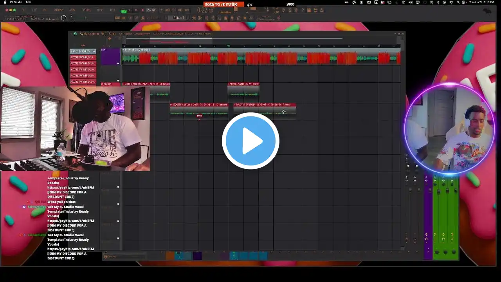The height and width of the screenshot is (282, 501).
Task: Click the playlist horizontal scrollbar
Action: pyautogui.click(x=233, y=38)
